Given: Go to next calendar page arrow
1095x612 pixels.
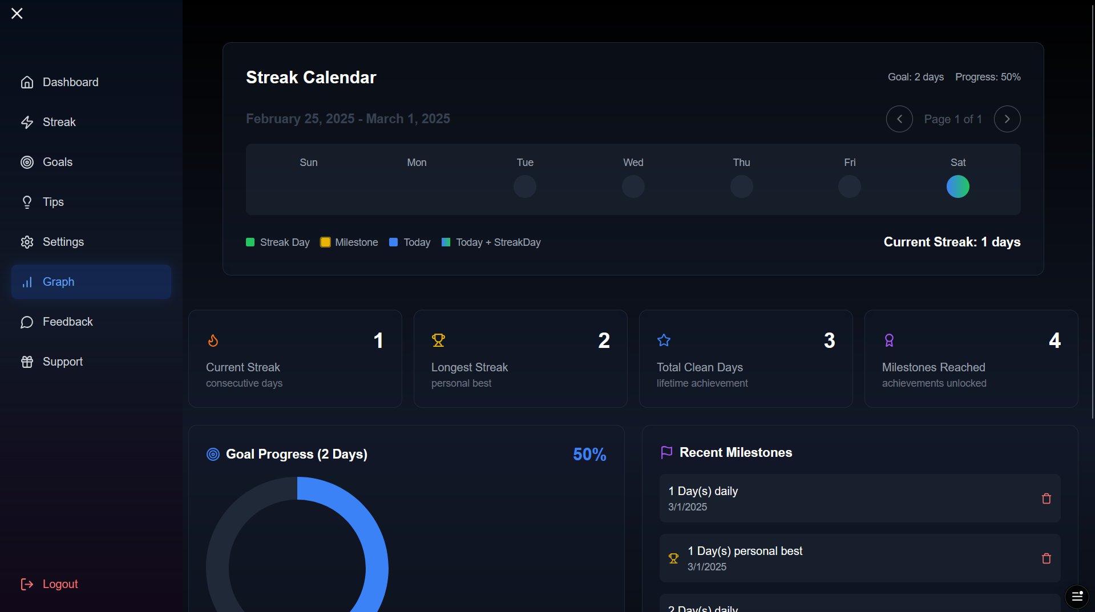Looking at the screenshot, I should [1007, 119].
